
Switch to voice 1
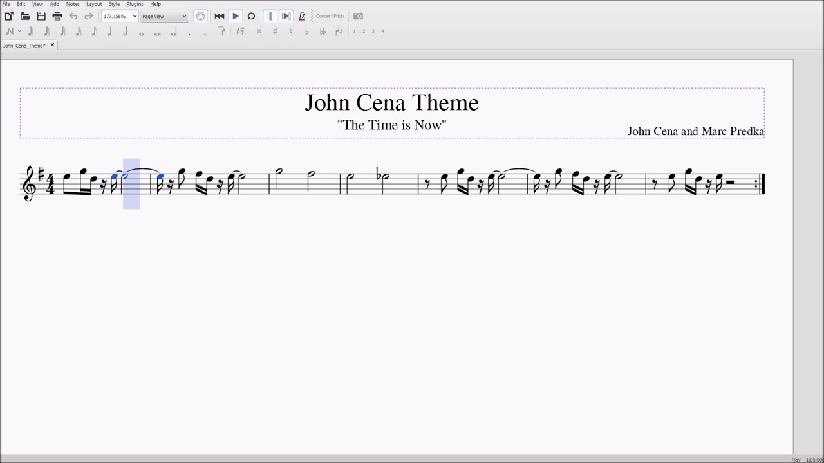[x=354, y=31]
